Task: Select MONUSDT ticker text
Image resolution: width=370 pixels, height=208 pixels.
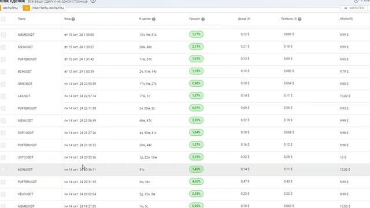Action: pyautogui.click(x=25, y=169)
